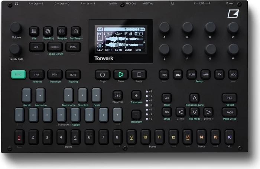Adjust data knob F
Image resolution: width=260 pixels, height=169 pixels.
(x=187, y=49)
